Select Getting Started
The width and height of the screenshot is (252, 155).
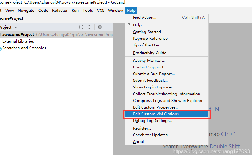[167, 32]
